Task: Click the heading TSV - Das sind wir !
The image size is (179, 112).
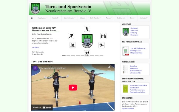Action: coord(42,62)
